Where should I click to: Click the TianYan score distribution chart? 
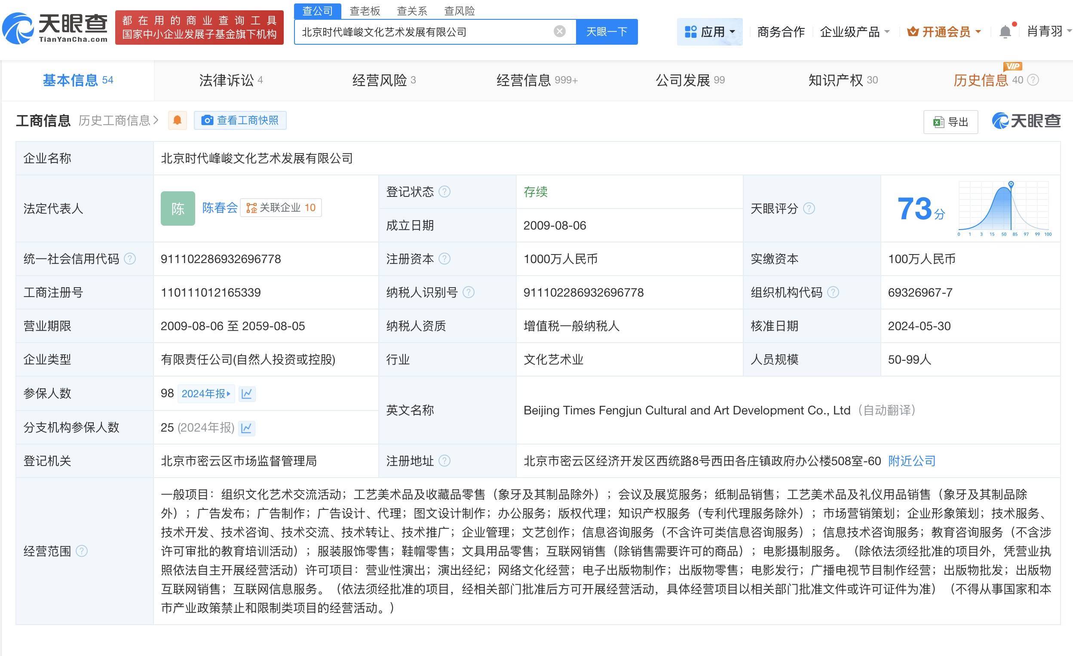tap(1005, 209)
